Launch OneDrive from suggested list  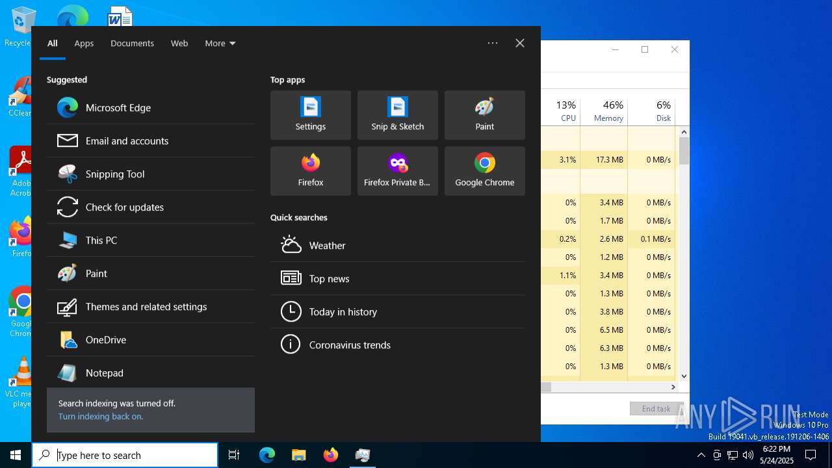point(151,340)
